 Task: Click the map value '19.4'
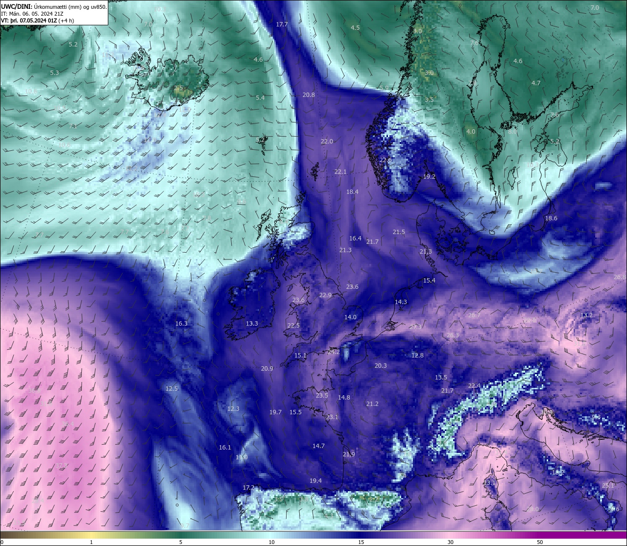click(315, 480)
